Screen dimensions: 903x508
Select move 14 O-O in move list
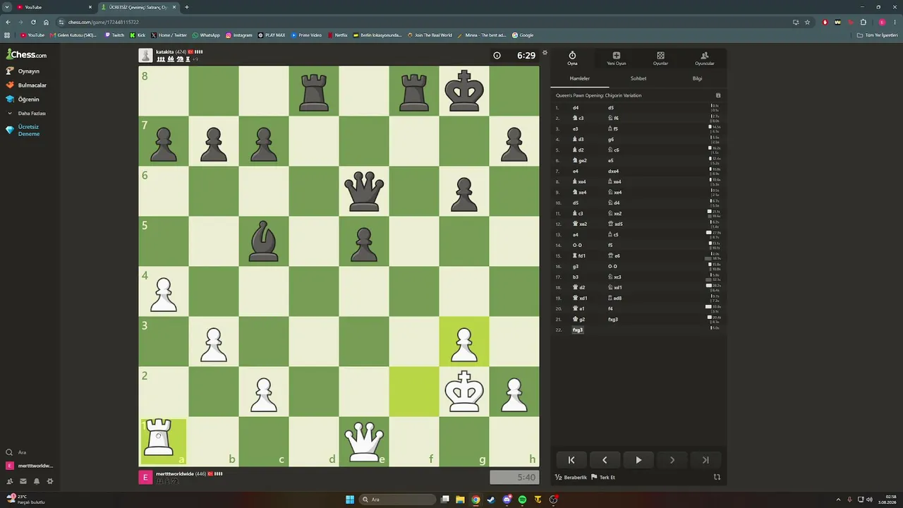click(577, 246)
